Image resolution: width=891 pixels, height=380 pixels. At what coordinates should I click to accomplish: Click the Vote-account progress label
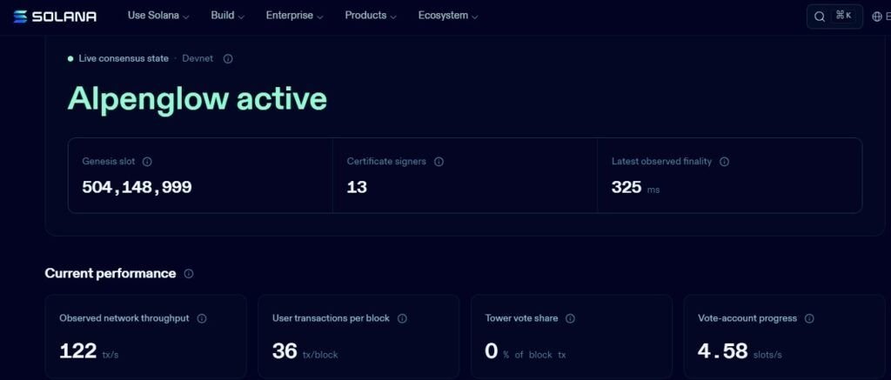[x=747, y=318]
